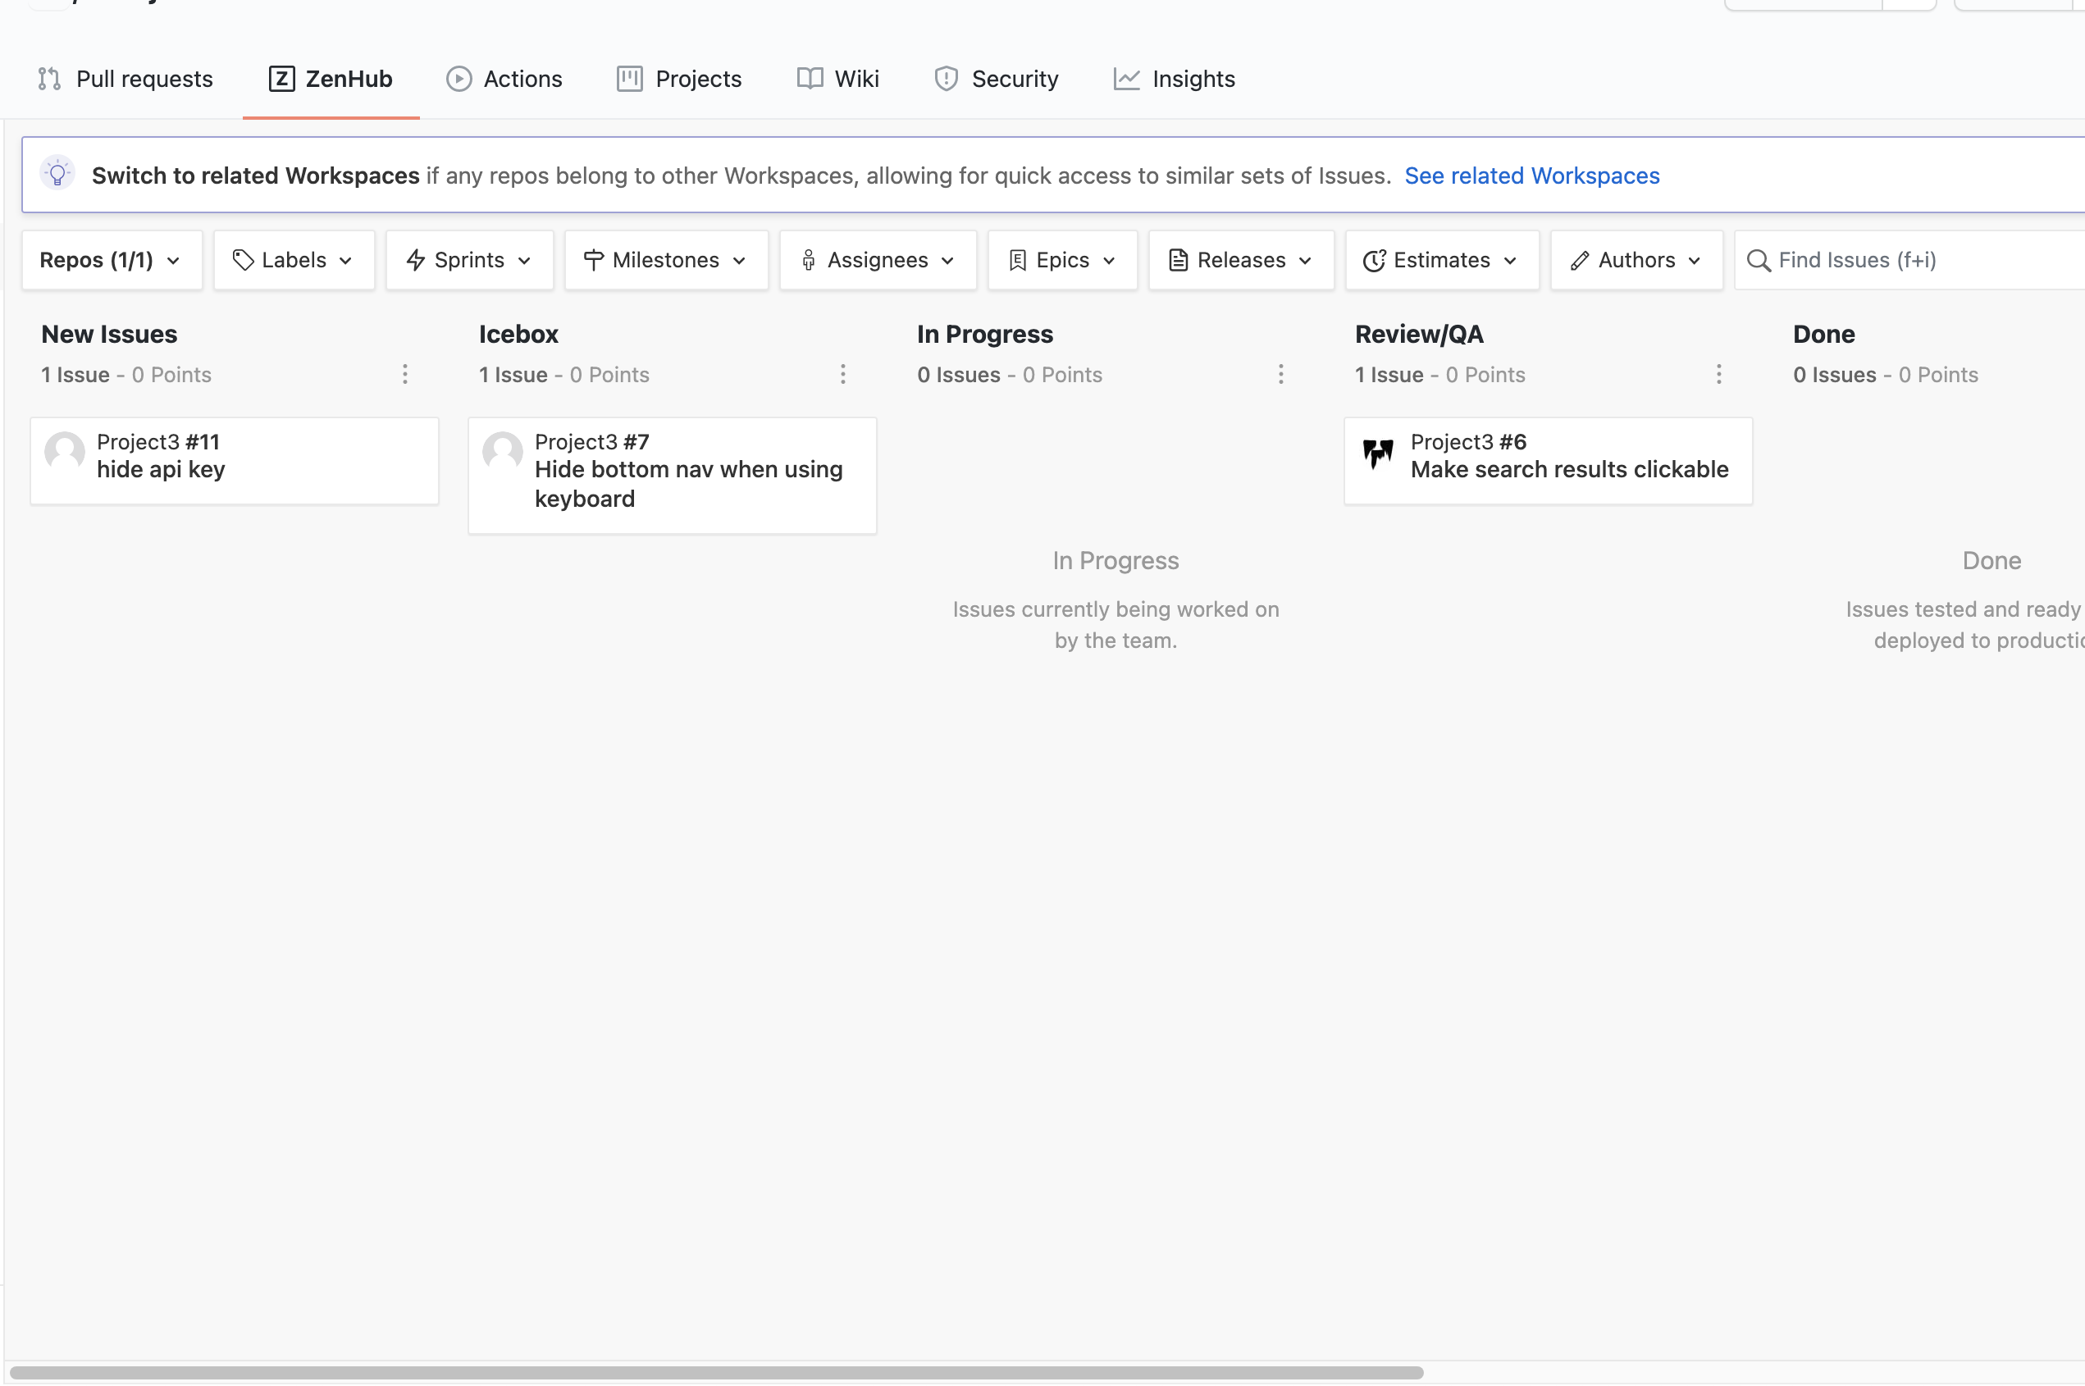
Task: Click avatar on Project3 #6 card
Action: point(1378,454)
